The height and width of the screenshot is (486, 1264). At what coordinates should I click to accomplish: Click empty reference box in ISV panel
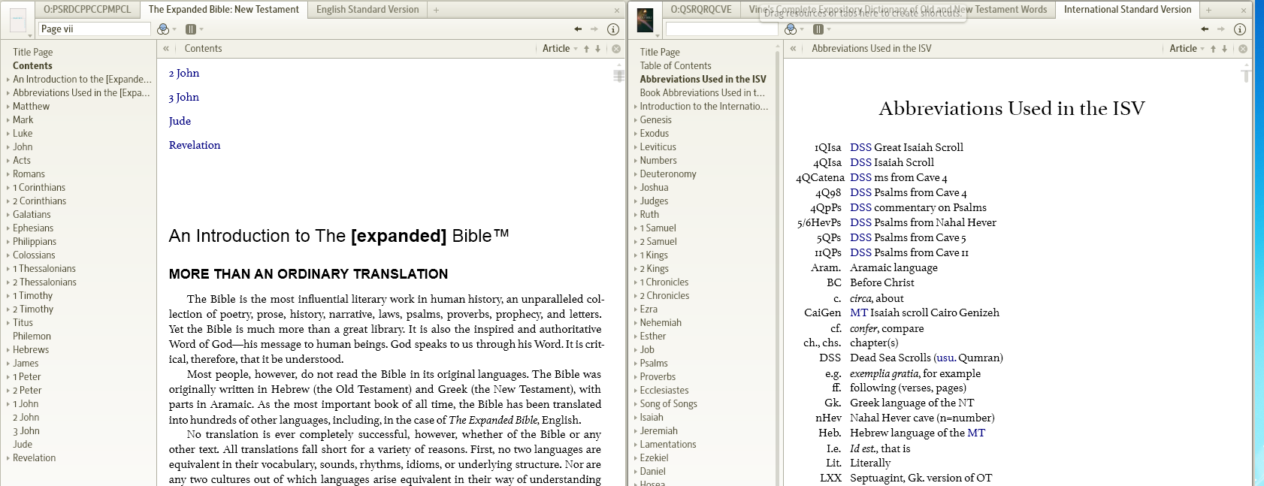(721, 29)
